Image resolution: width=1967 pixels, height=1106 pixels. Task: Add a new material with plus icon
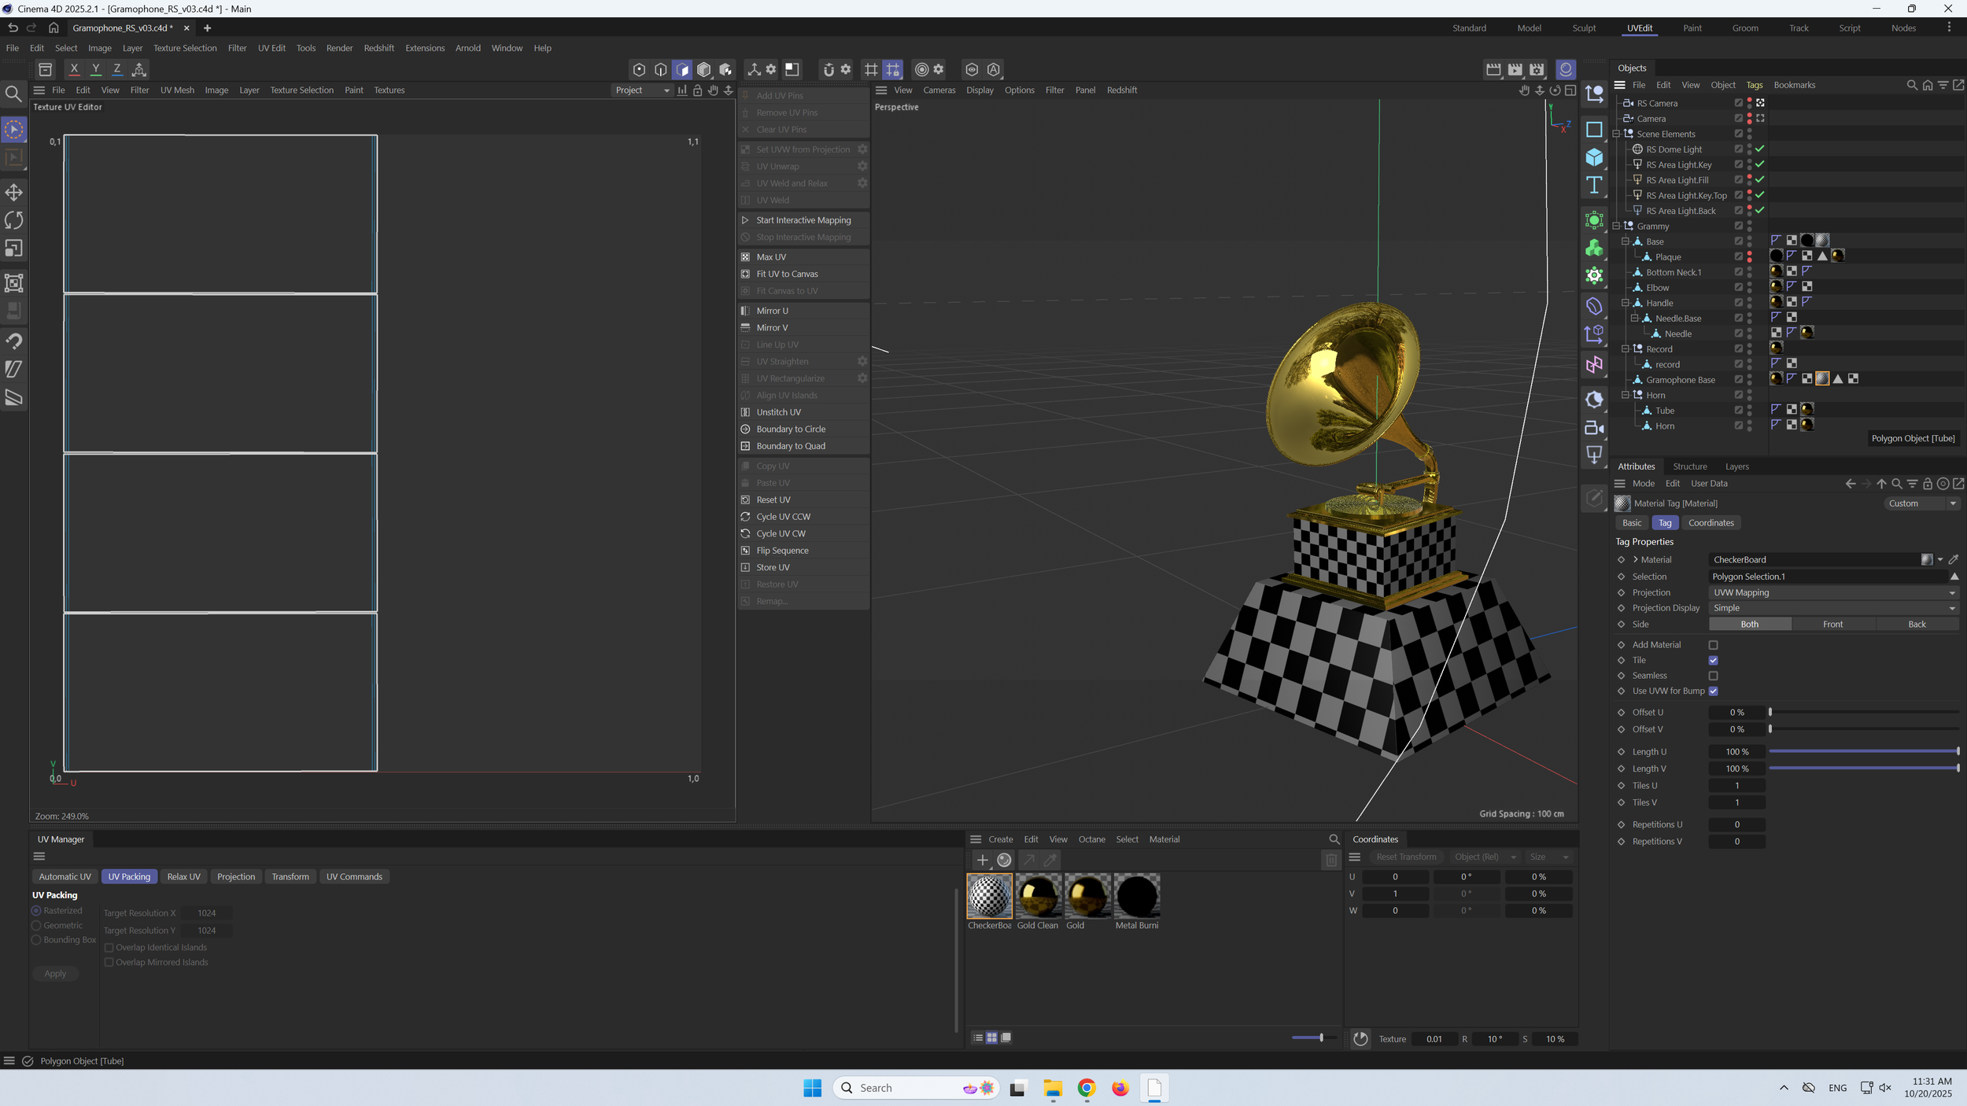click(982, 860)
